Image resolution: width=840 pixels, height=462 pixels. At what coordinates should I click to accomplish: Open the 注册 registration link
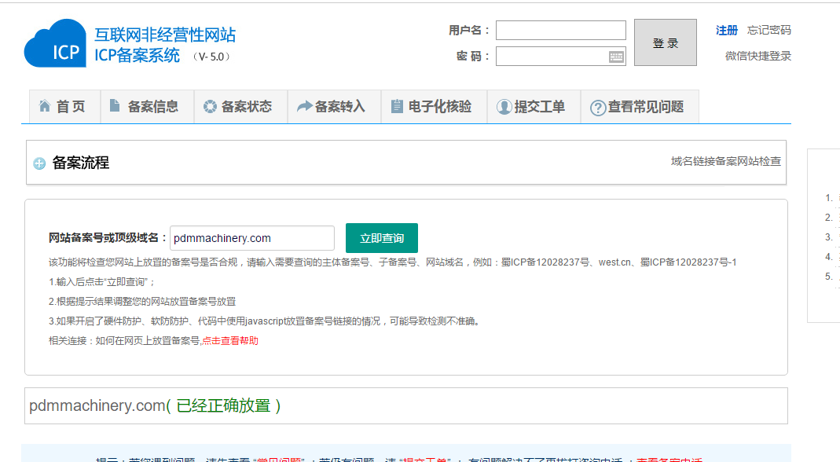(726, 30)
